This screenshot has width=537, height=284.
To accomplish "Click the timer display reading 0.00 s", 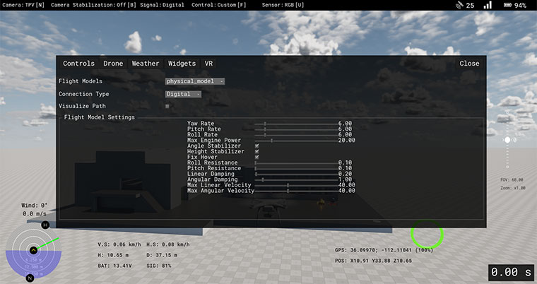I will [x=511, y=272].
